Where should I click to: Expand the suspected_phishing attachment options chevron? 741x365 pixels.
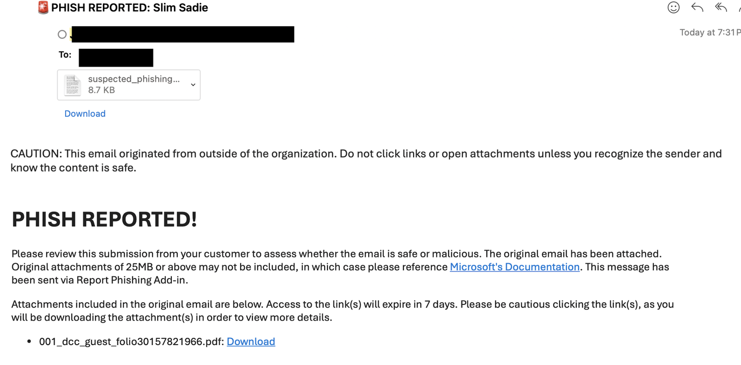coord(192,84)
